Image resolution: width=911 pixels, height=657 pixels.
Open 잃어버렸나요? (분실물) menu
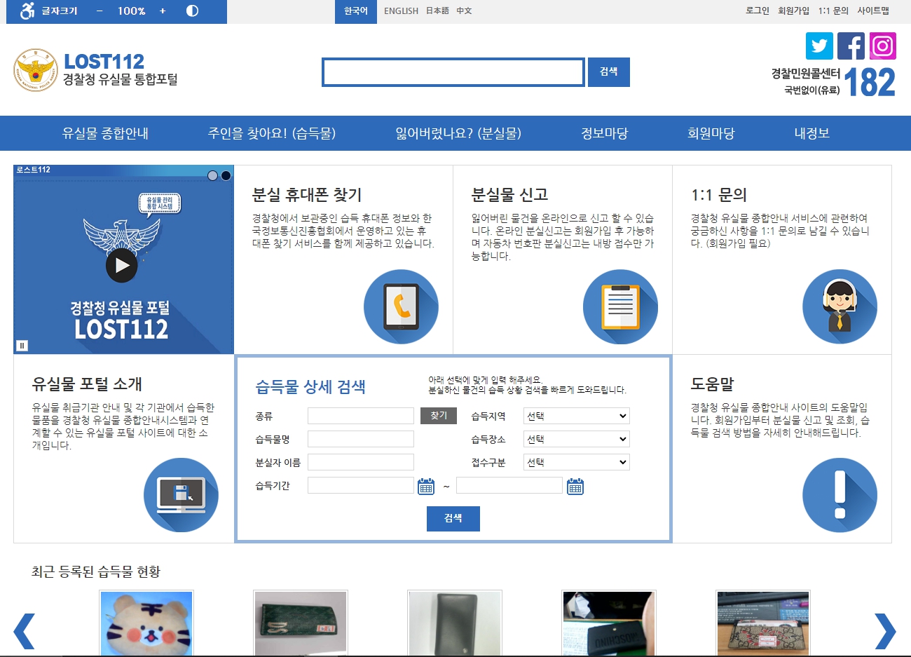pos(458,133)
